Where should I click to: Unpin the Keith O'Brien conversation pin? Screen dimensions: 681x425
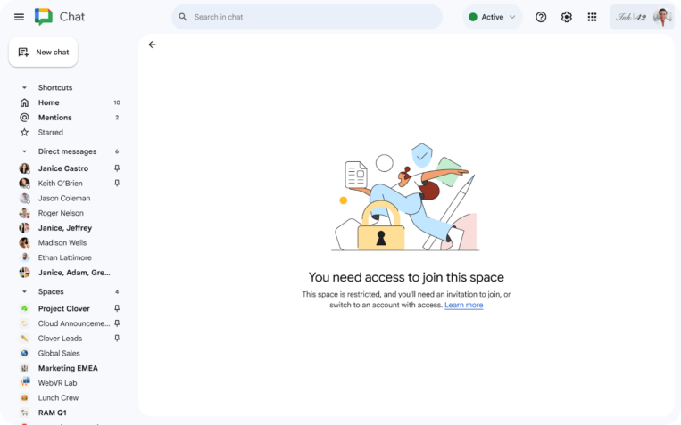pyautogui.click(x=117, y=183)
